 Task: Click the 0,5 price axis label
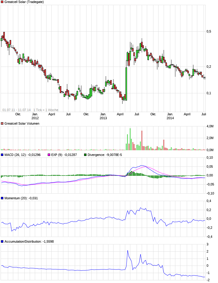pos(209,31)
